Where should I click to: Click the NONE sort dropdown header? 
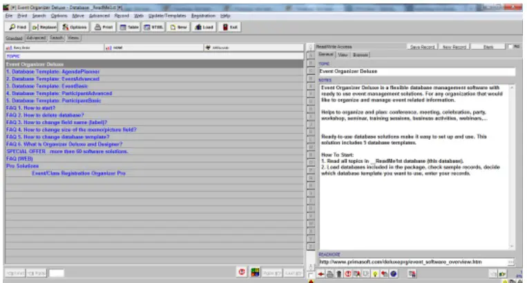153,48
